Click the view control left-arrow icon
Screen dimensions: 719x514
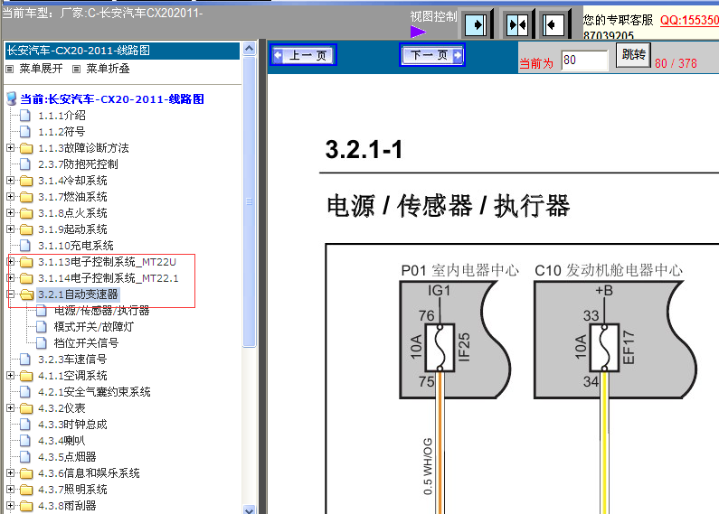click(x=553, y=24)
